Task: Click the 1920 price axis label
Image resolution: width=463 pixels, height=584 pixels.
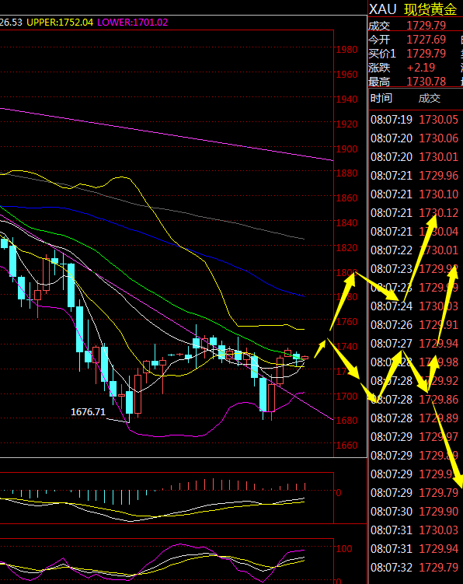Action: pos(347,124)
